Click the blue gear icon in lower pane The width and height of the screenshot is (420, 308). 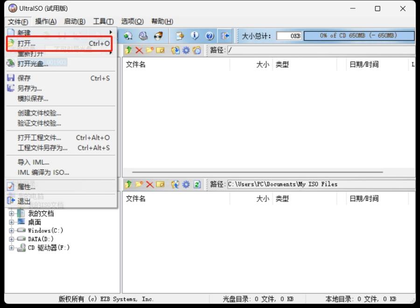186,184
